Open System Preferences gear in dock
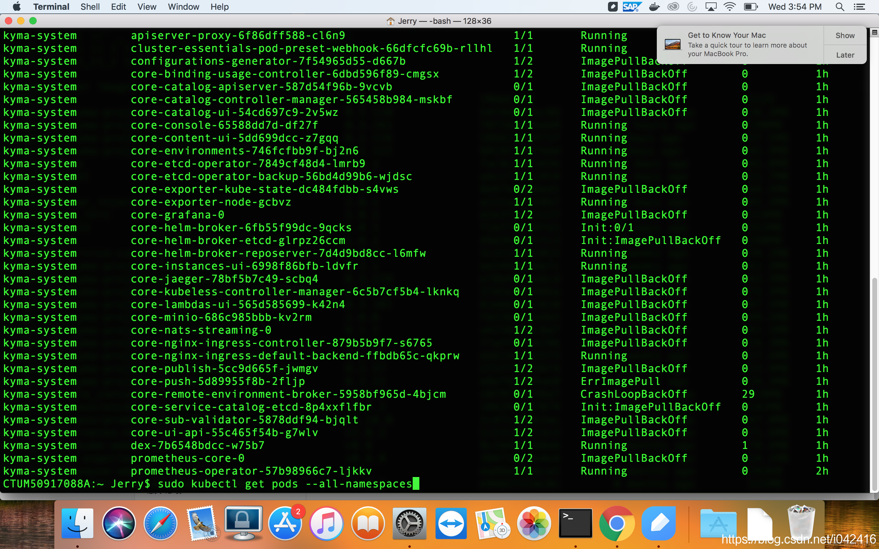Image resolution: width=879 pixels, height=549 pixels. [409, 524]
